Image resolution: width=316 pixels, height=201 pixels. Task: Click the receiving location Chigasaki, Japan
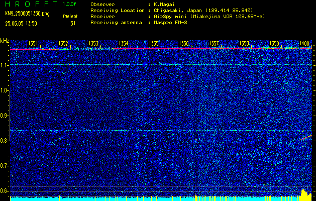point(177,11)
